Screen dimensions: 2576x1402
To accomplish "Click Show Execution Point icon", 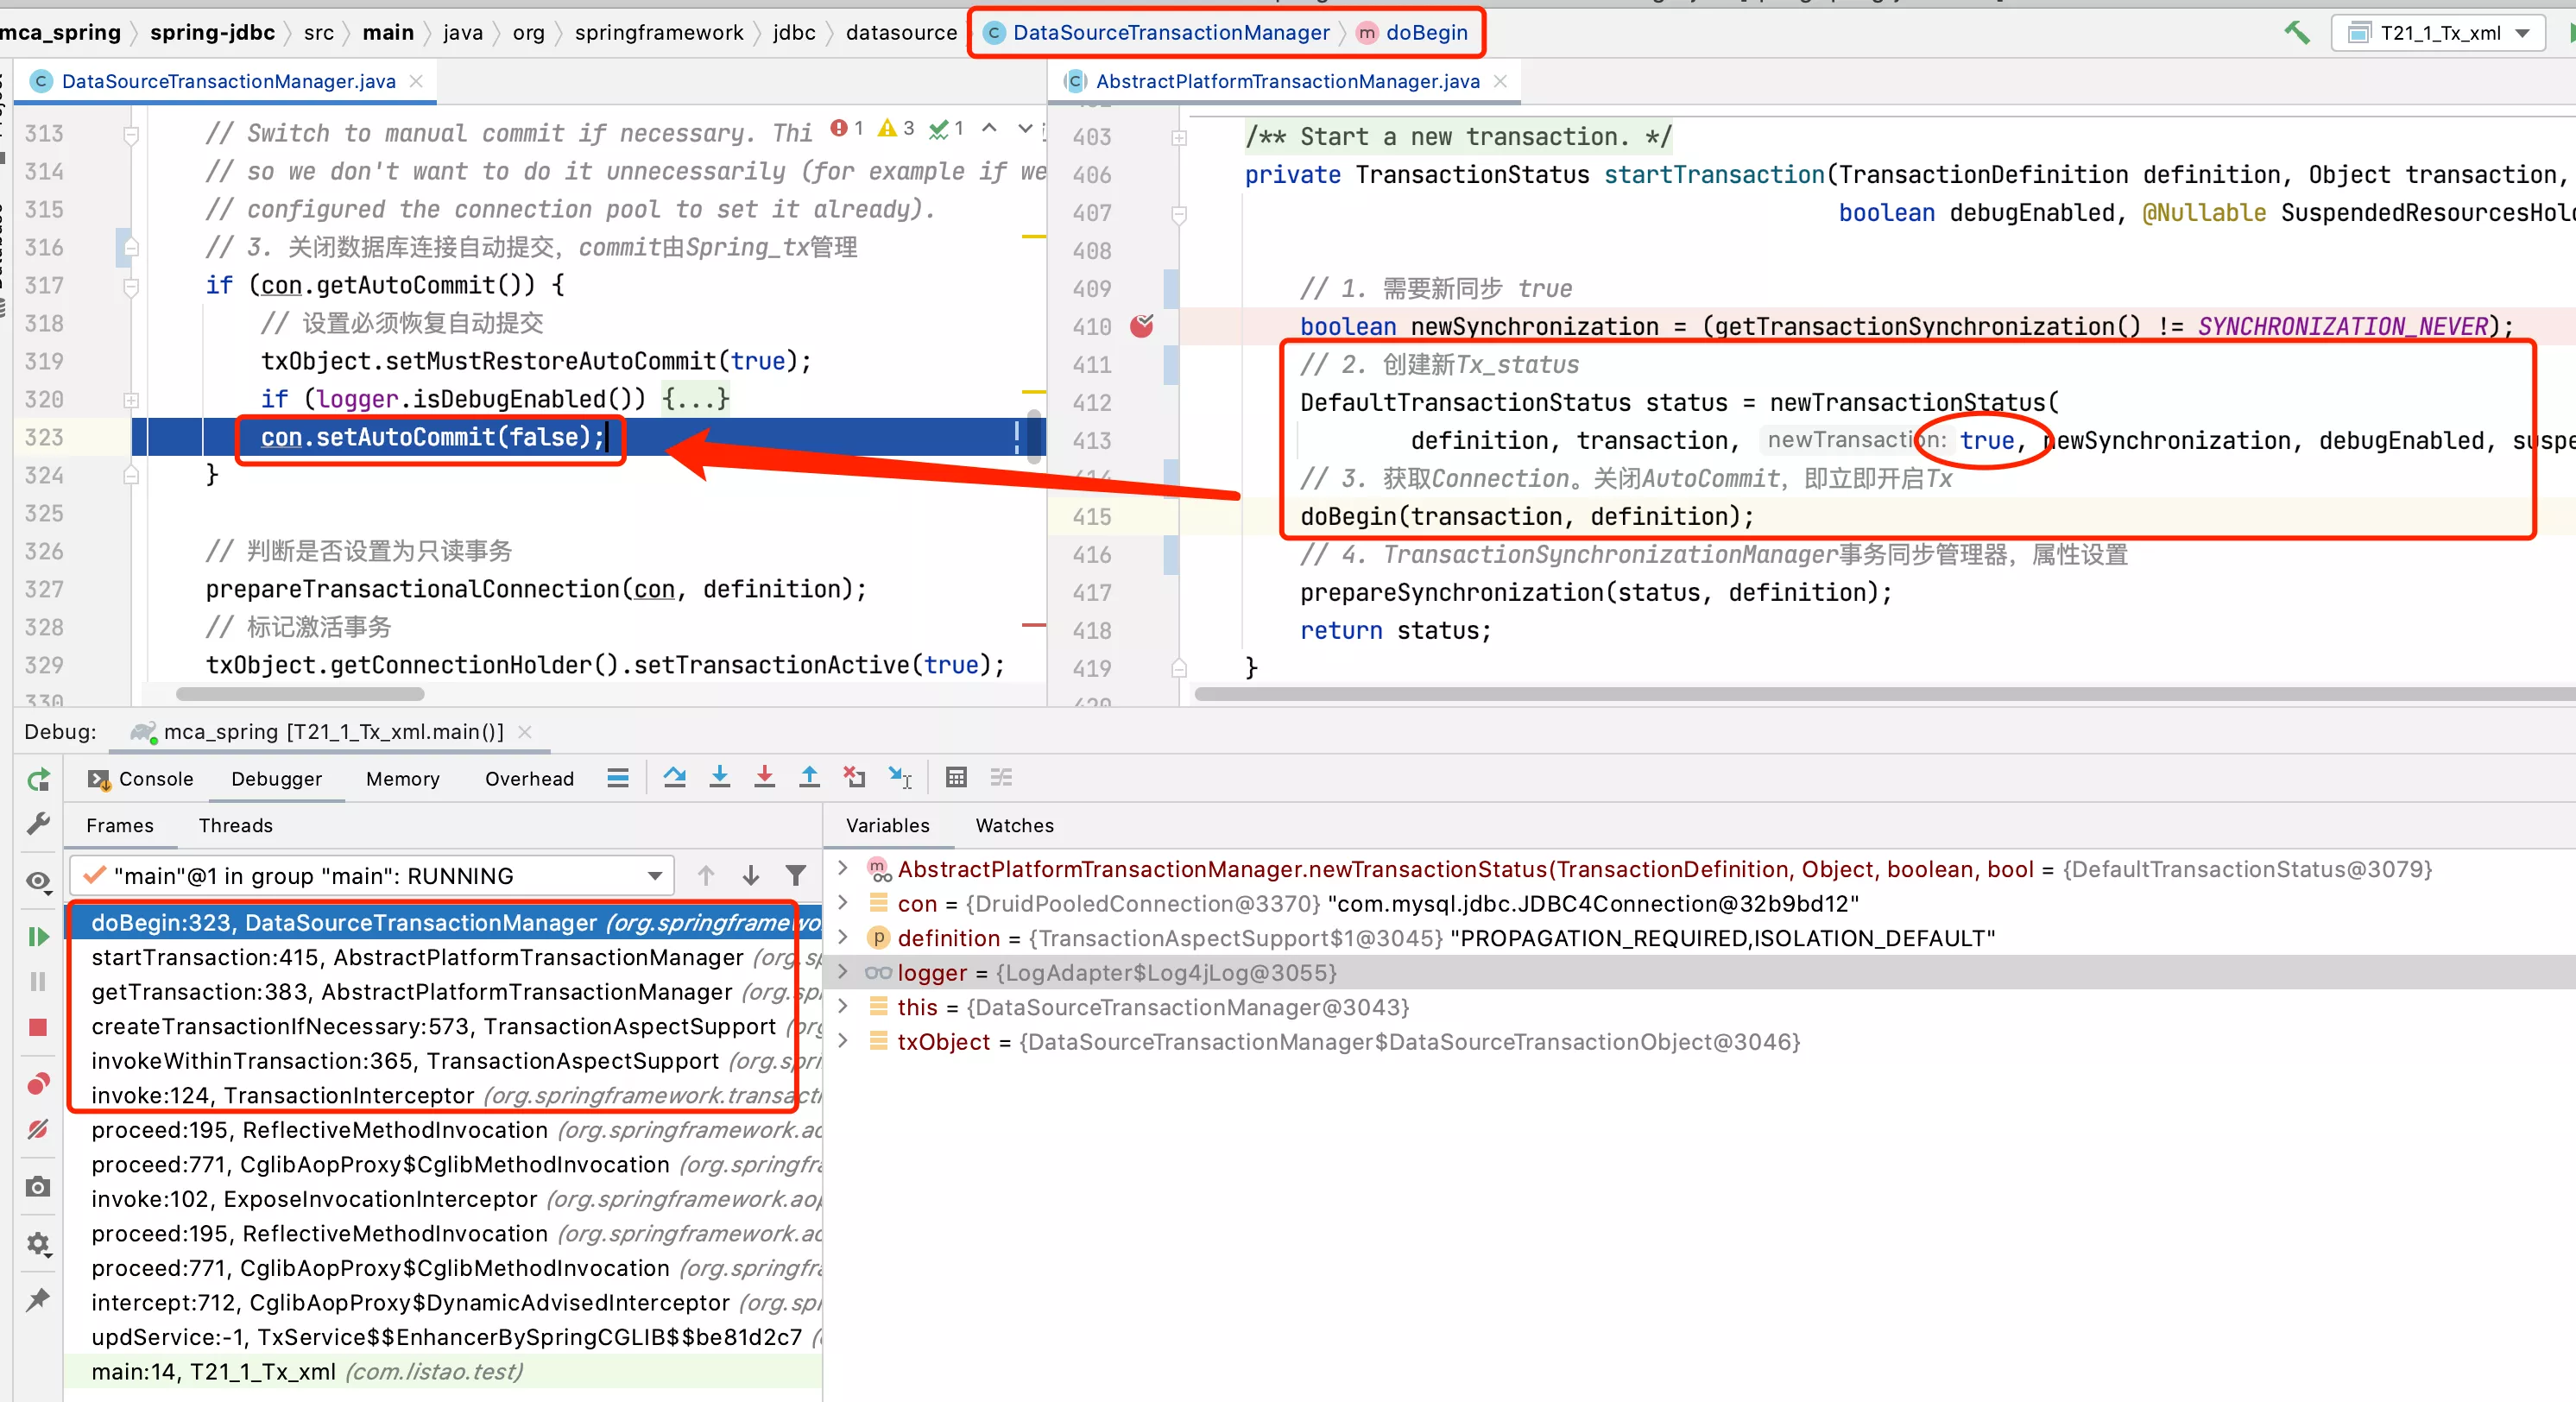I will coord(618,778).
